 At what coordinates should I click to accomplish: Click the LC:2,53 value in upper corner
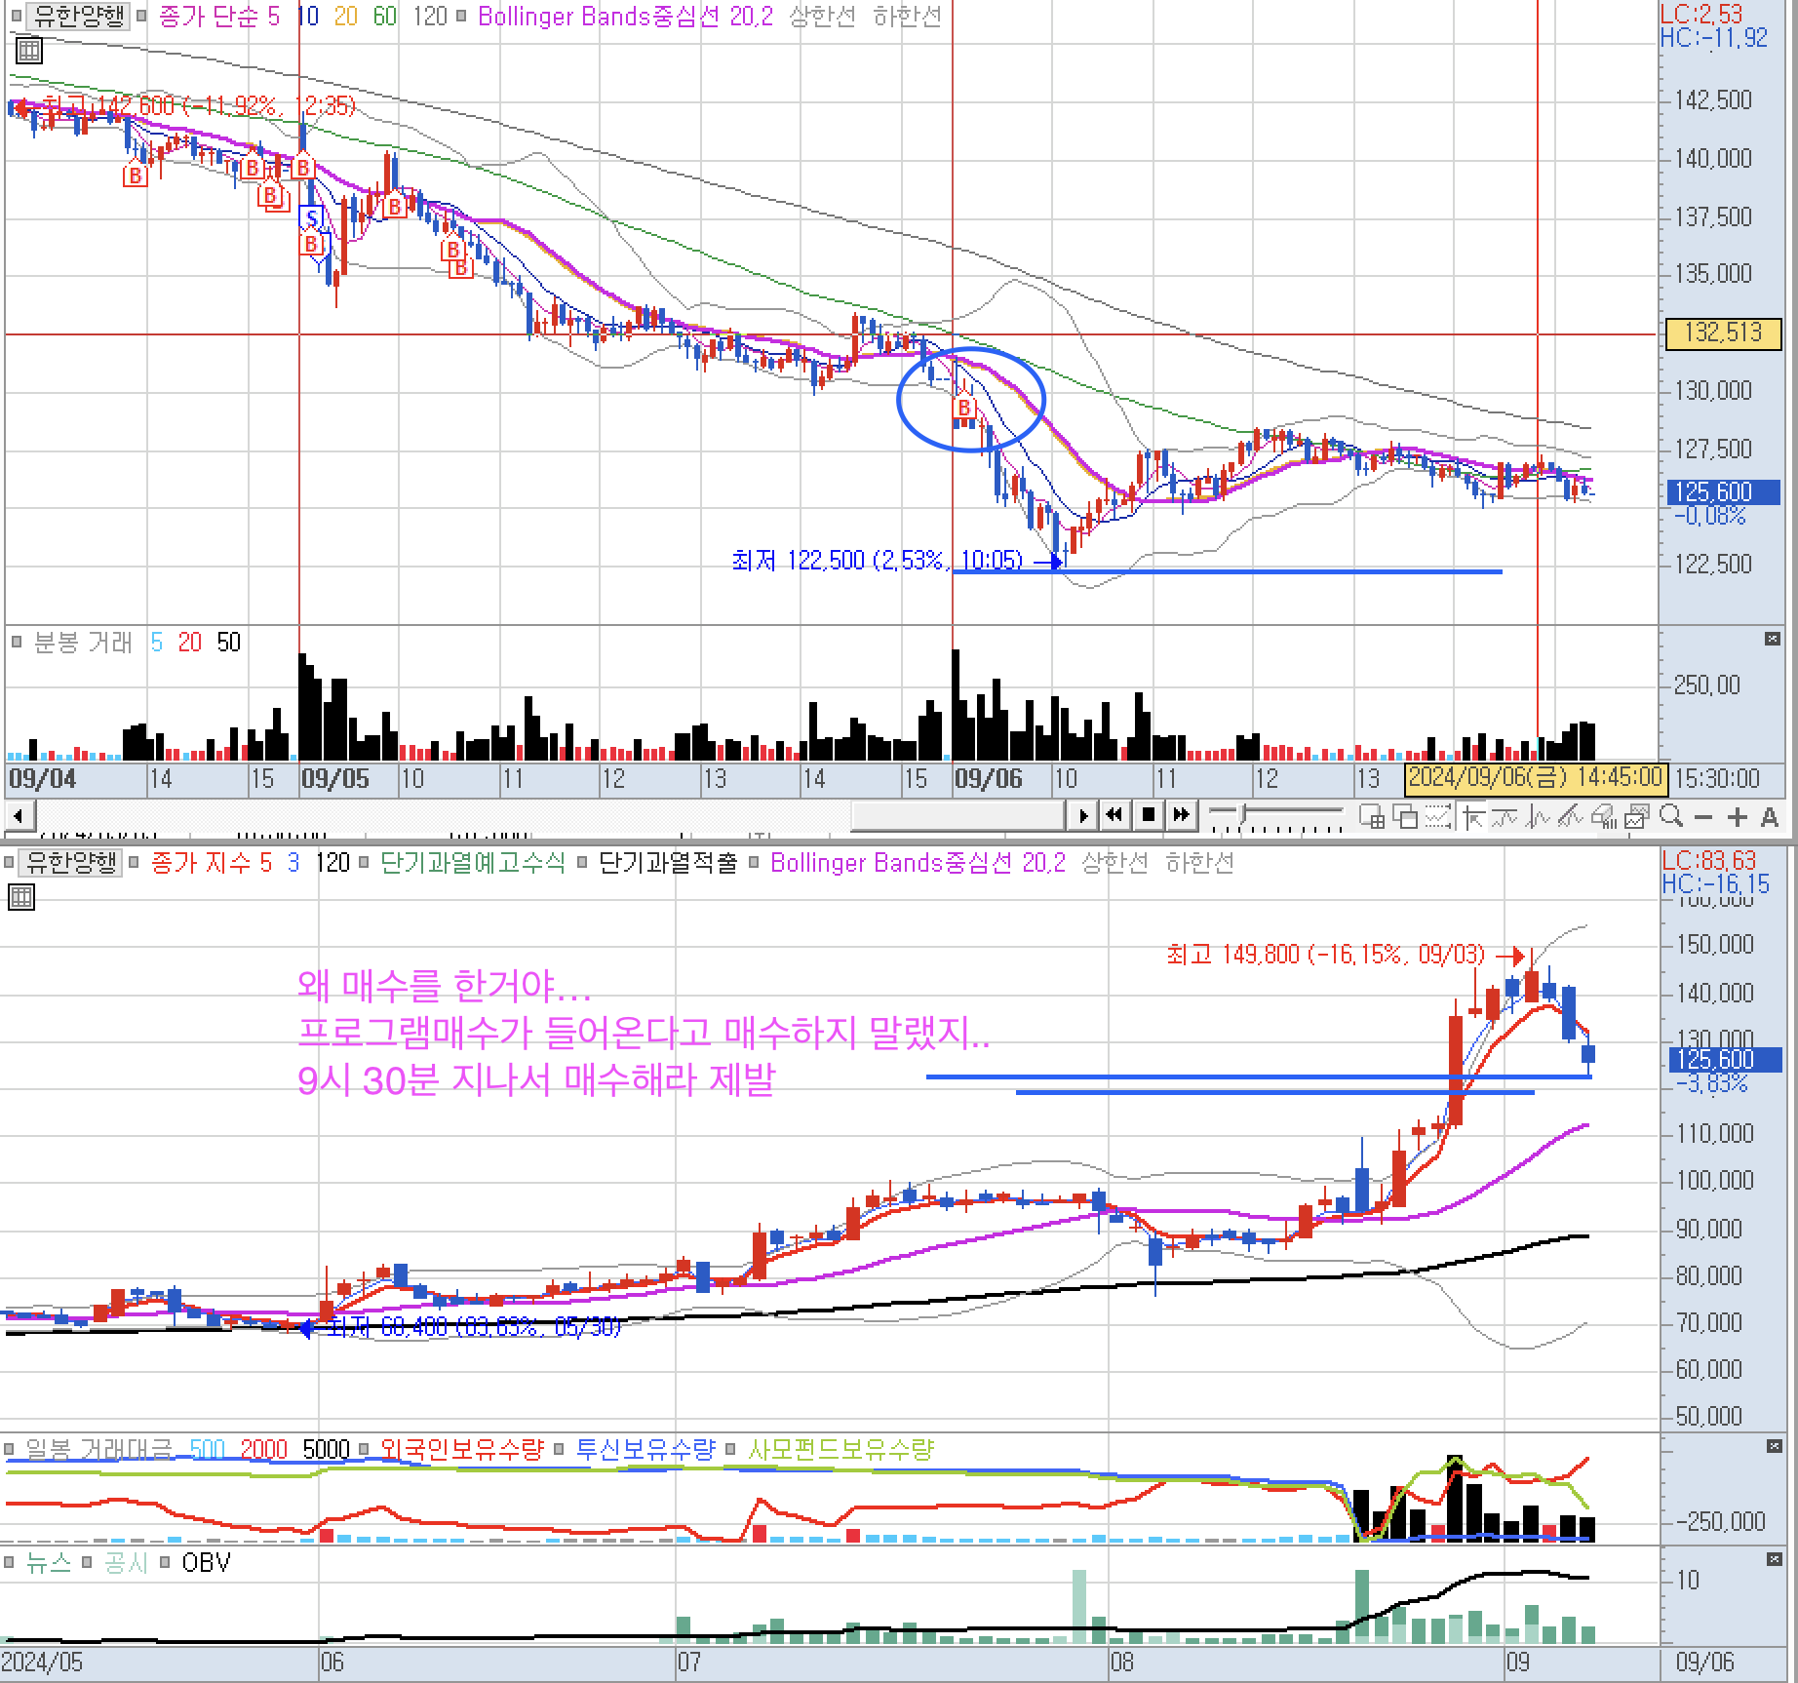click(1700, 15)
